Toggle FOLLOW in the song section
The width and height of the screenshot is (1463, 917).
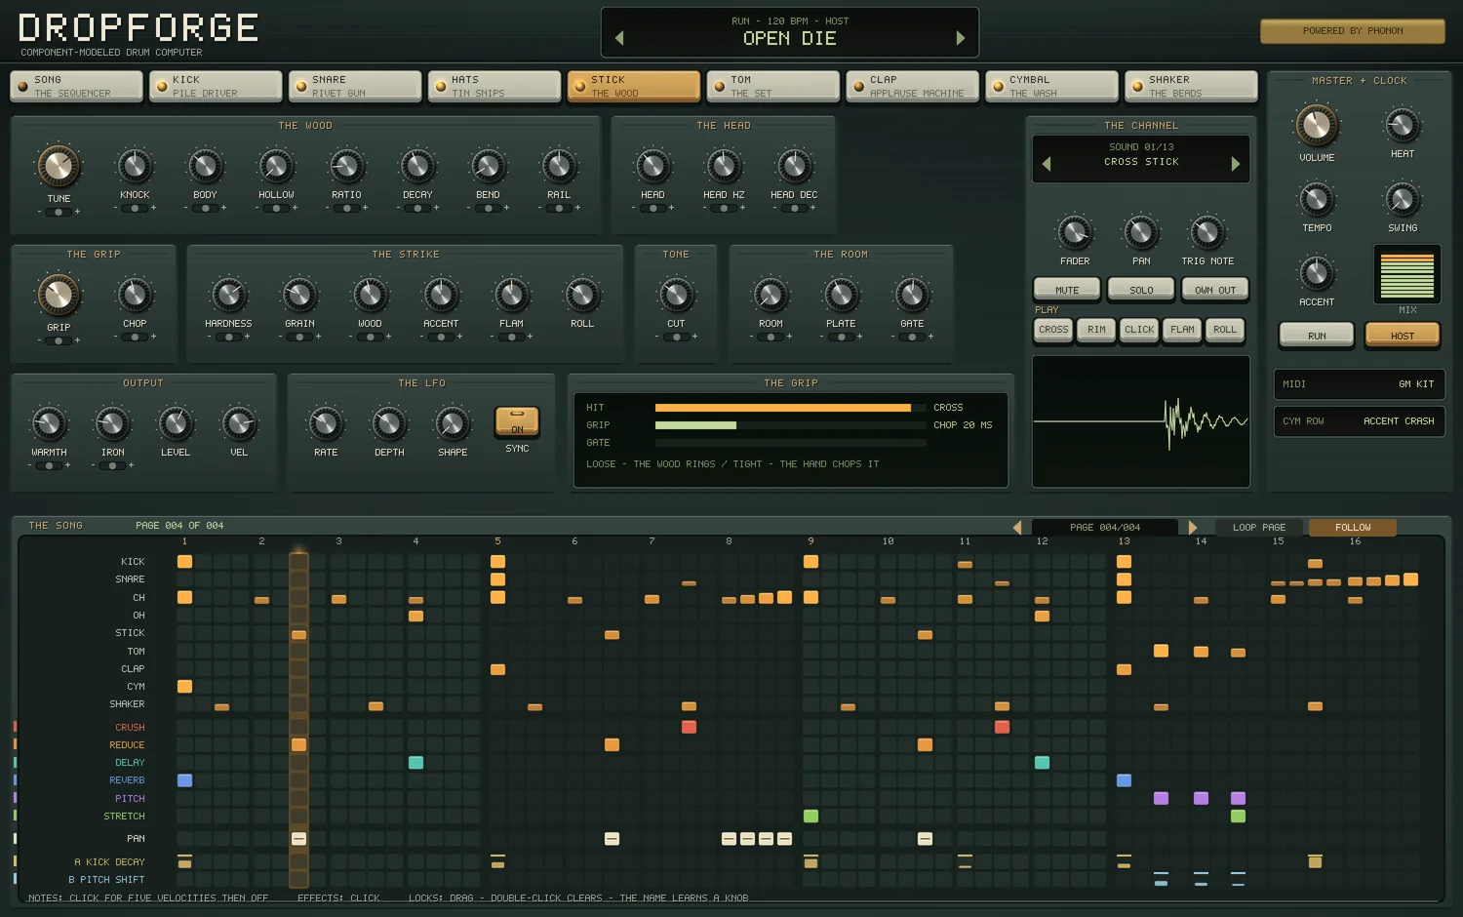coord(1353,528)
